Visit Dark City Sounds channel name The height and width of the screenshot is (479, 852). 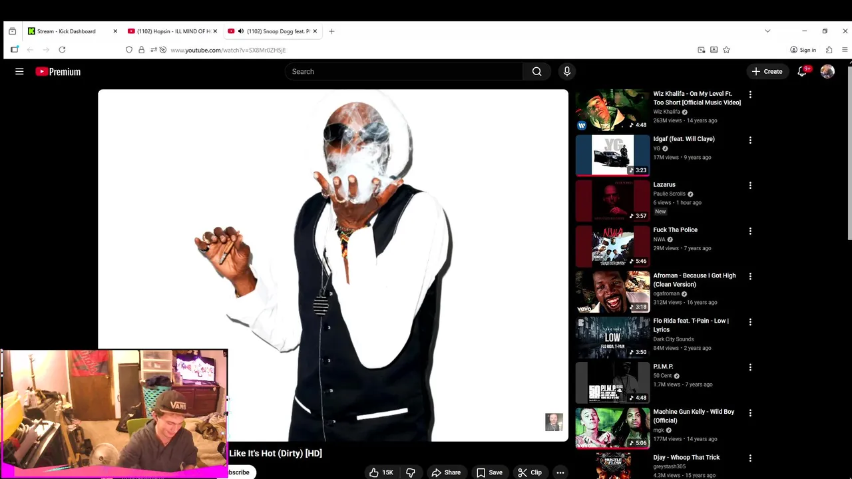(x=673, y=339)
